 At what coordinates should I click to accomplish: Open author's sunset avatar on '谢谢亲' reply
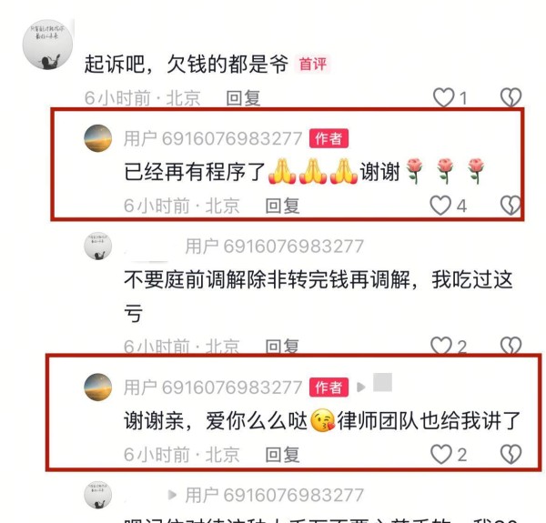point(98,387)
